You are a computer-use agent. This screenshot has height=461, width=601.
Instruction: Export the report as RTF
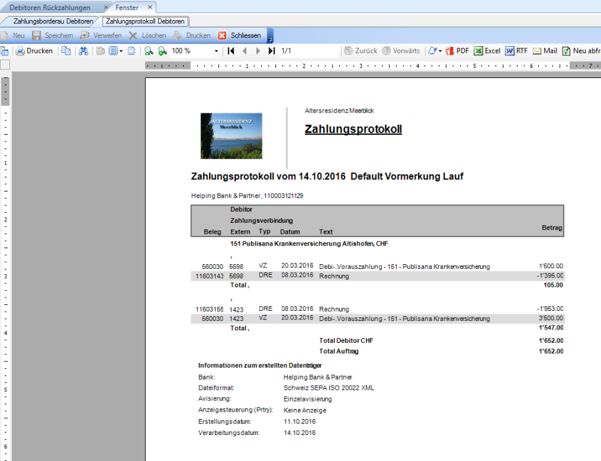[516, 51]
